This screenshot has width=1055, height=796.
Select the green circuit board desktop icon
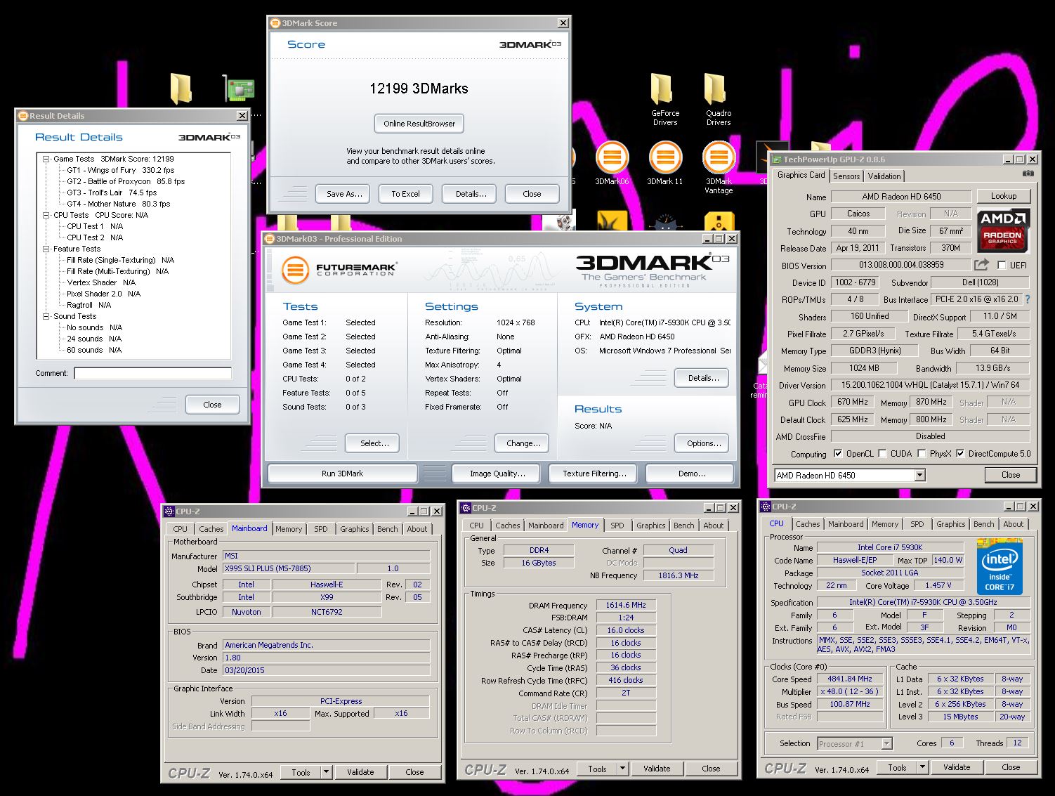click(239, 89)
